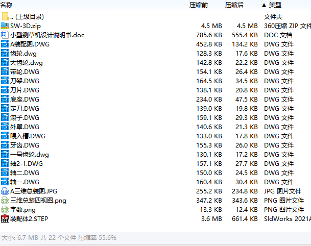Click the 785.6 KB size value

209,35
